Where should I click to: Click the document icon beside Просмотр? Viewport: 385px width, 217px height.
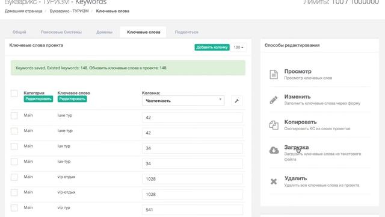(x=274, y=74)
